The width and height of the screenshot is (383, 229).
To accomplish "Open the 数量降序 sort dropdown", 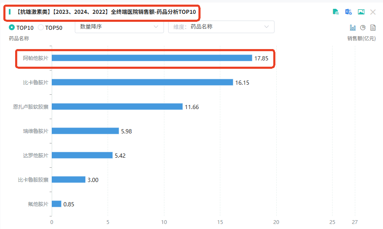I will pyautogui.click(x=119, y=27).
